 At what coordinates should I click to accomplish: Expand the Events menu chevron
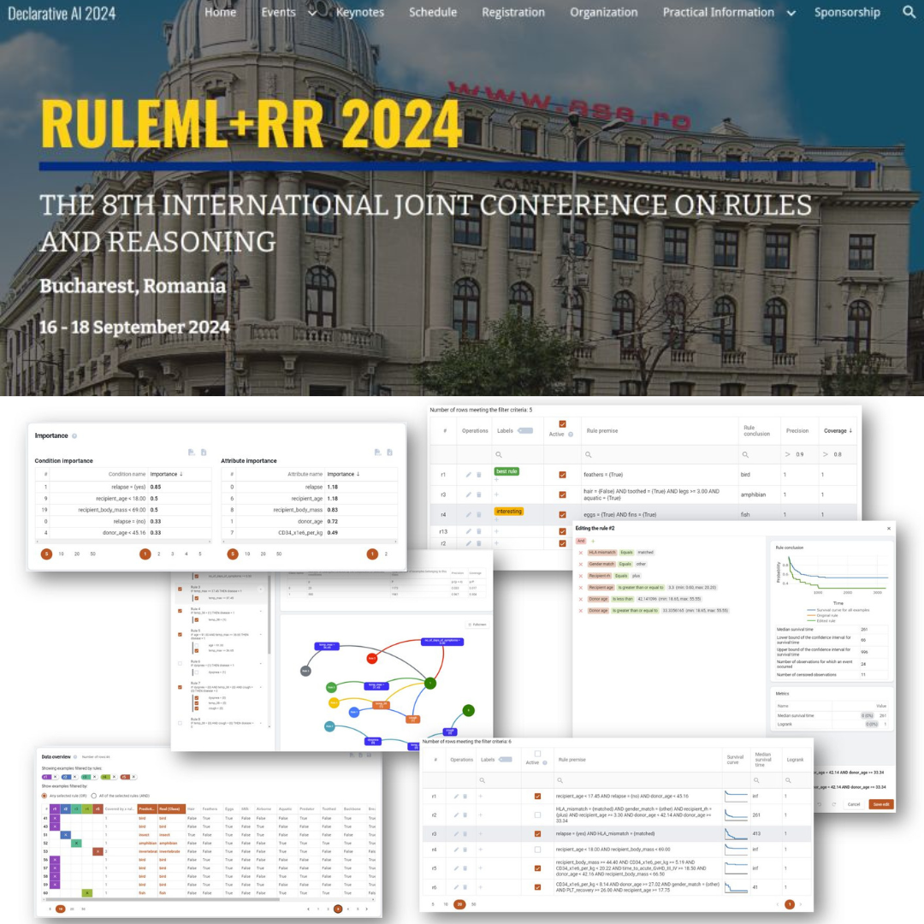click(313, 12)
